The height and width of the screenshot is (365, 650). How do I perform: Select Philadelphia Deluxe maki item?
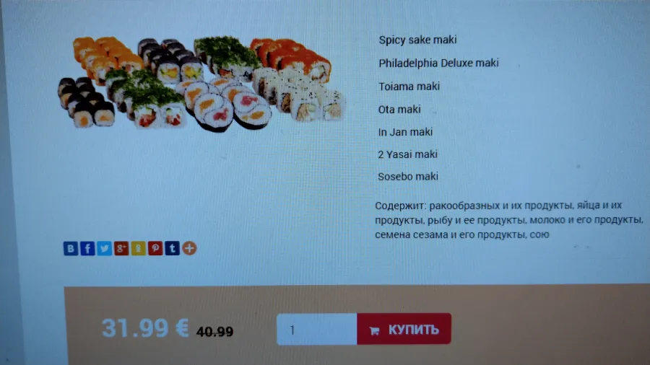click(x=438, y=63)
